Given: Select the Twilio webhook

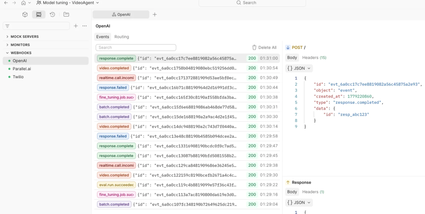Looking at the screenshot, I should coord(45,77).
